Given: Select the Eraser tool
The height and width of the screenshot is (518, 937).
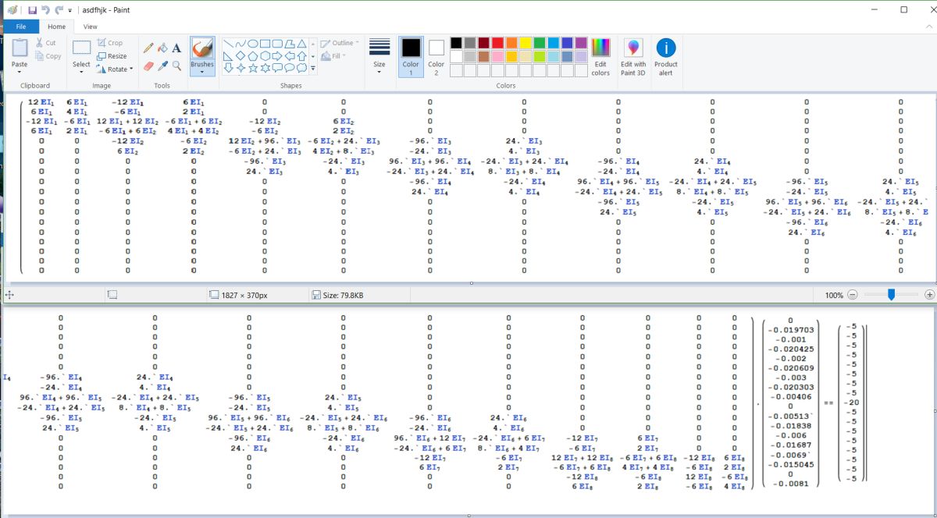Looking at the screenshot, I should (x=148, y=66).
